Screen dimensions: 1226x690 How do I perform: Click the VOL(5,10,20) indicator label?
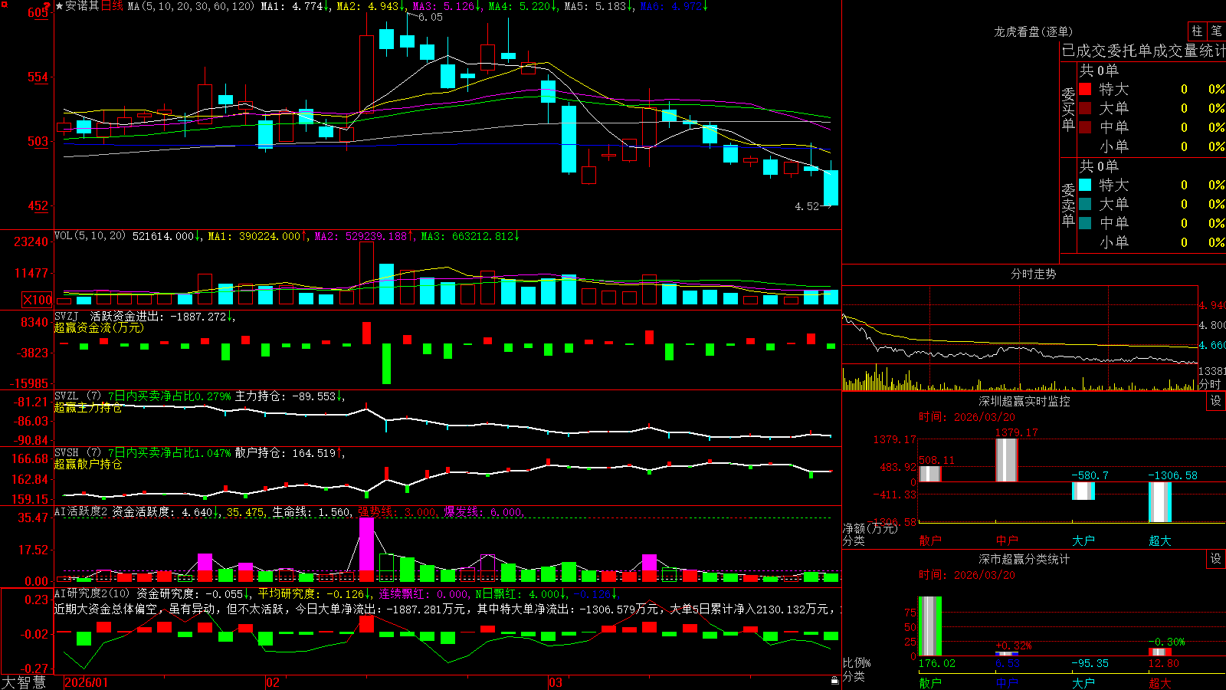point(90,236)
